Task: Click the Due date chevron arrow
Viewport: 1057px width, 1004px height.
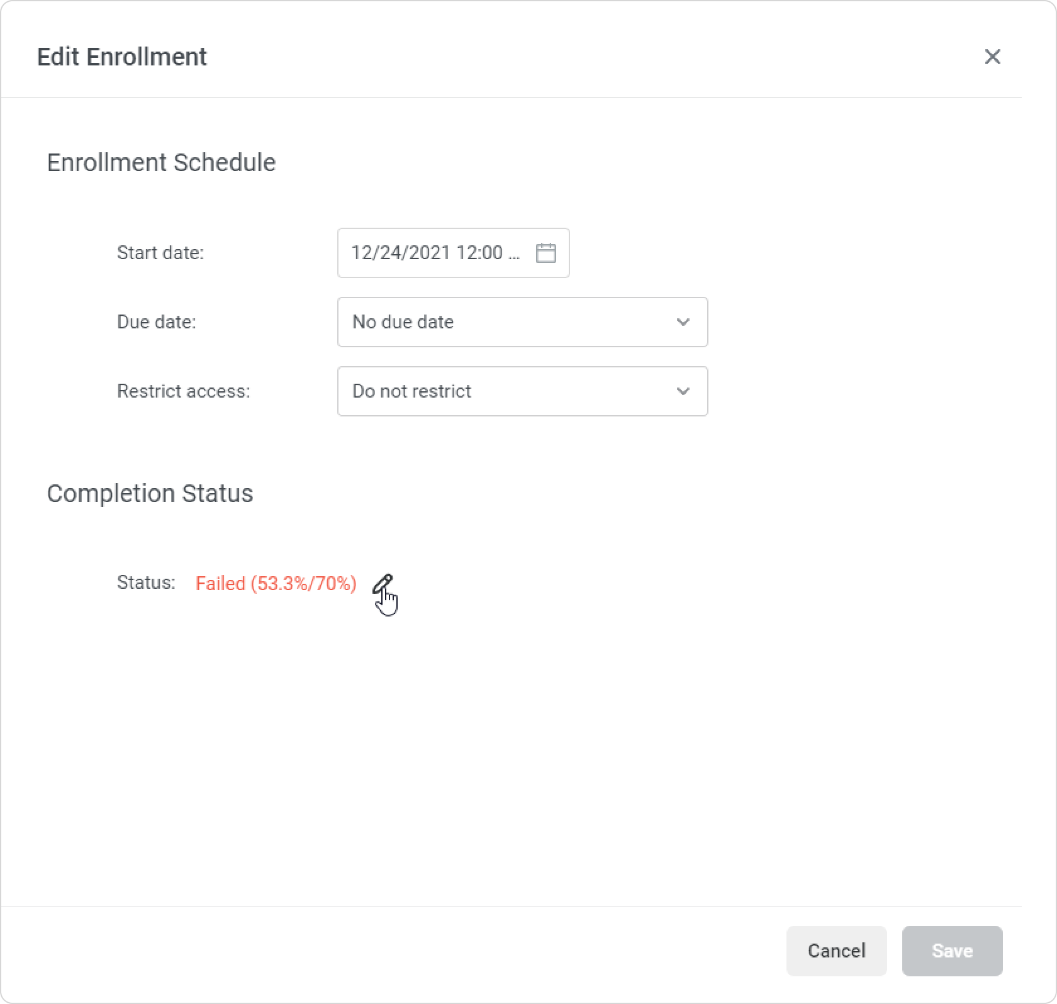Action: [x=683, y=322]
